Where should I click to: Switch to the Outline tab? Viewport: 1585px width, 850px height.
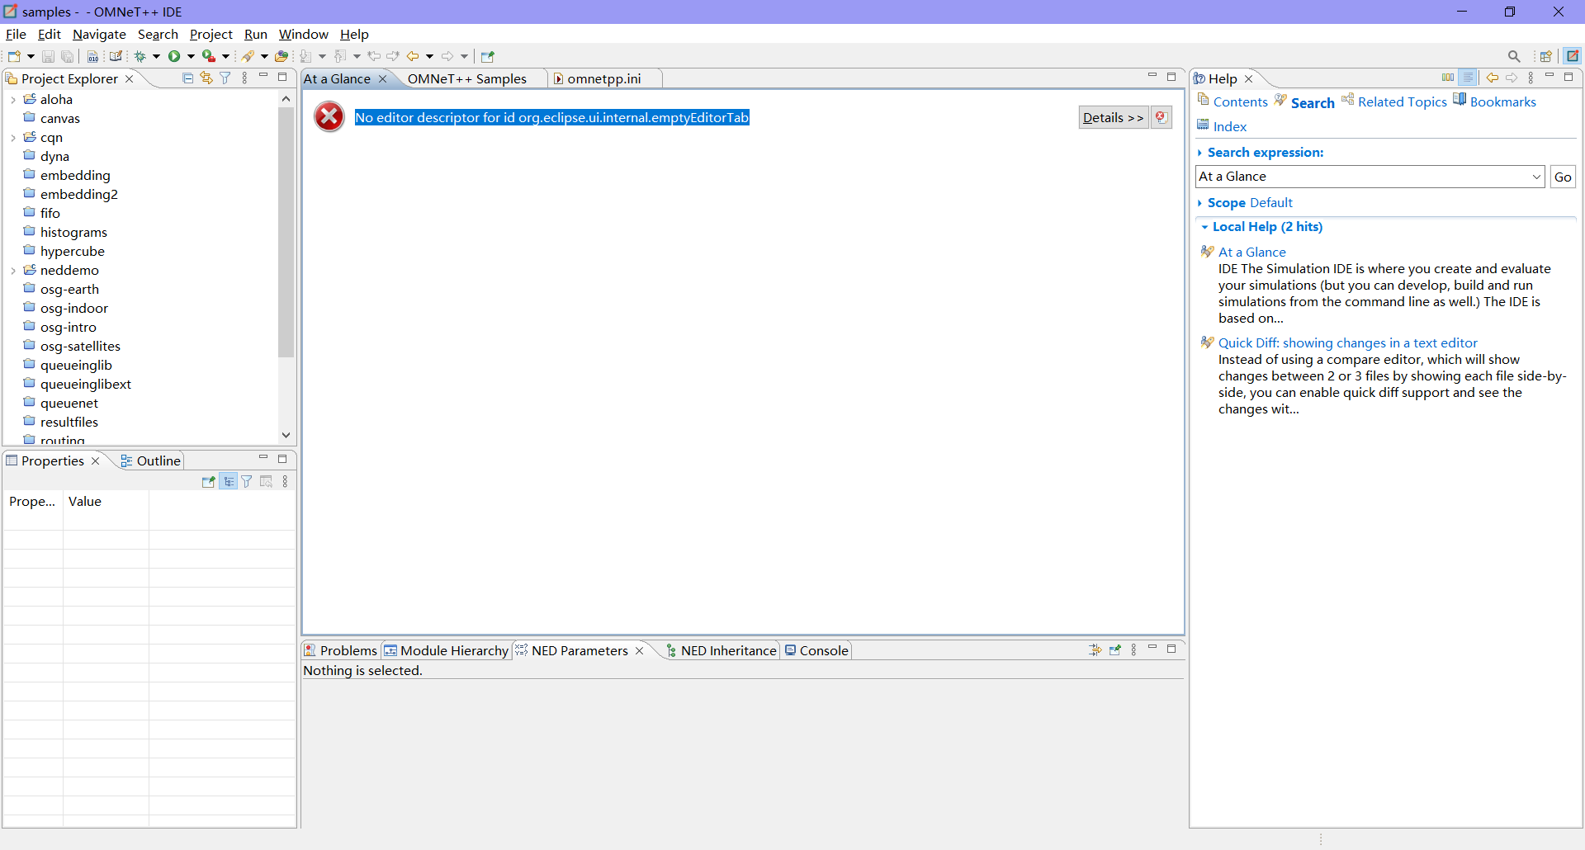pyautogui.click(x=150, y=460)
